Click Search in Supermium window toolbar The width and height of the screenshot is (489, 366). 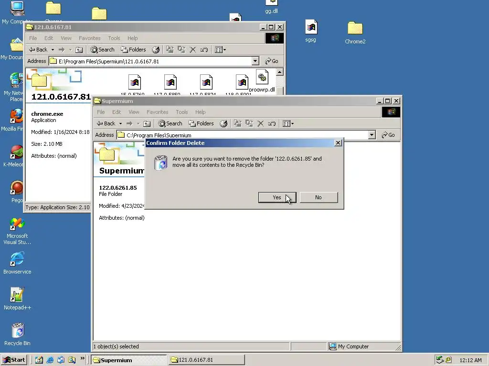(170, 123)
